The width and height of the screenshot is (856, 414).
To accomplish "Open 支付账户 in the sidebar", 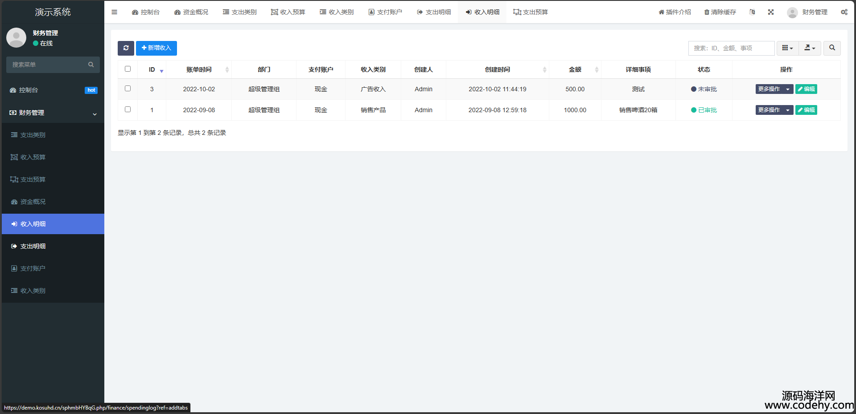I will 33,268.
